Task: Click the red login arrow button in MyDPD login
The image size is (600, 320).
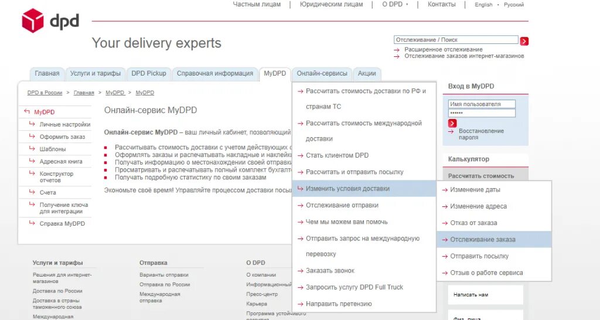Action: pyautogui.click(x=452, y=123)
